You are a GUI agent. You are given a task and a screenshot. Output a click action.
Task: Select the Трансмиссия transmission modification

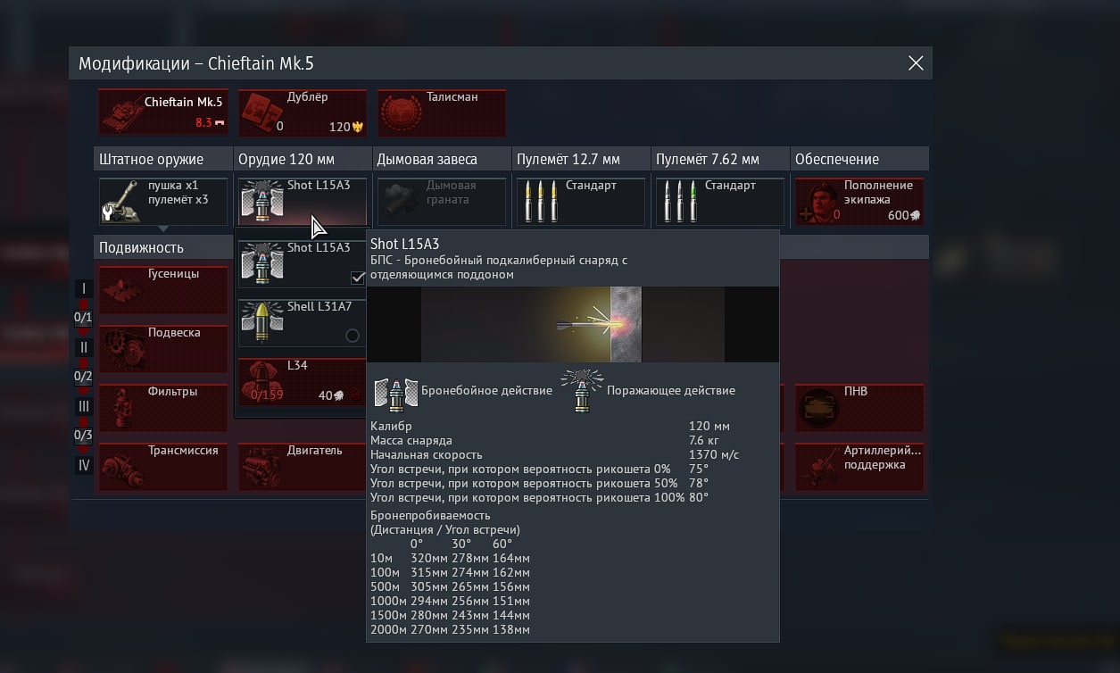[x=163, y=467]
